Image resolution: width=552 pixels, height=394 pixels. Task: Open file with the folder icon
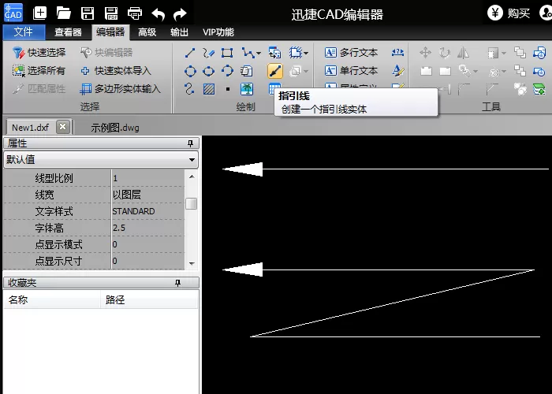(64, 13)
